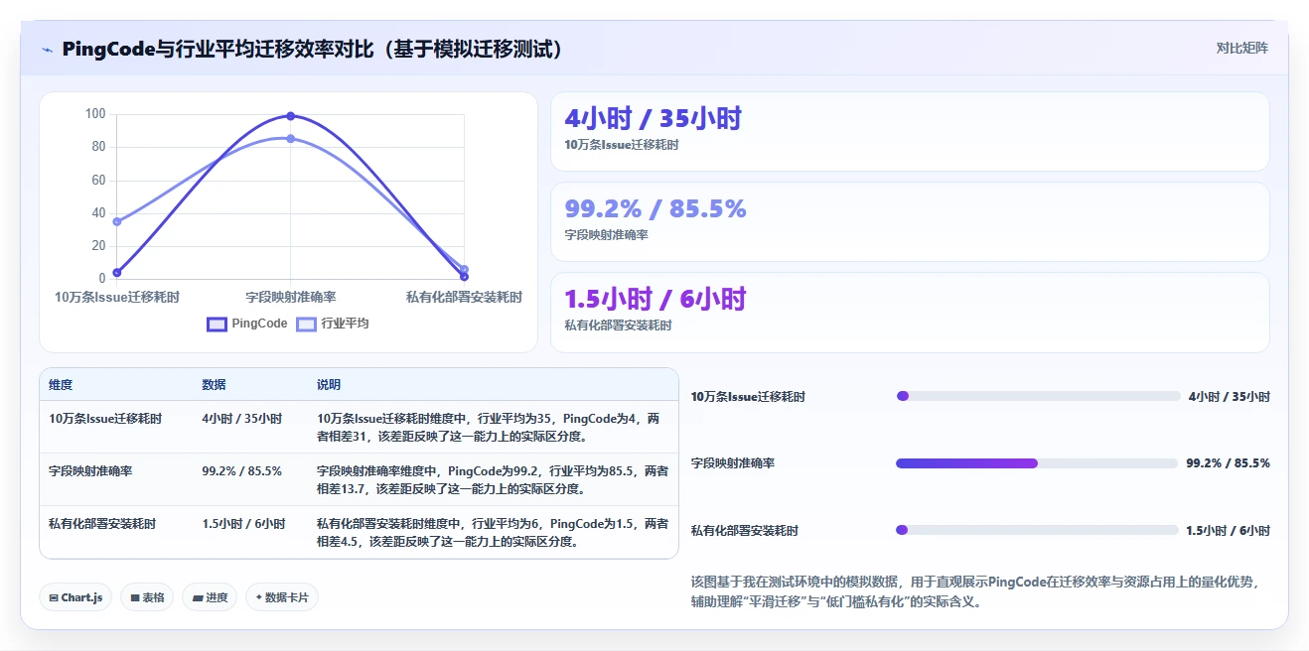Click 10万条Issue迁移耗时 in the table's 维度 column

pos(105,419)
